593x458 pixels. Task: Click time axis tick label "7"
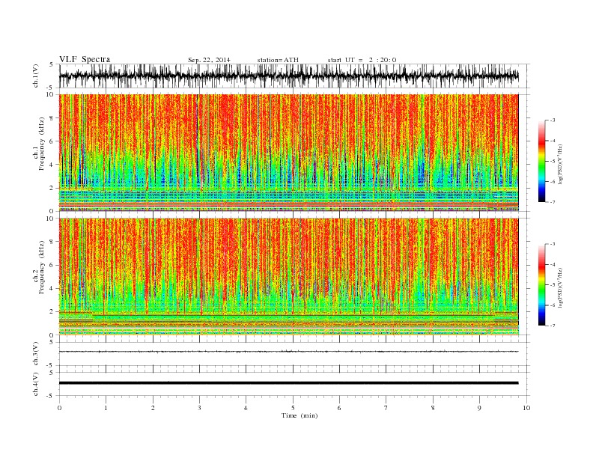386,408
